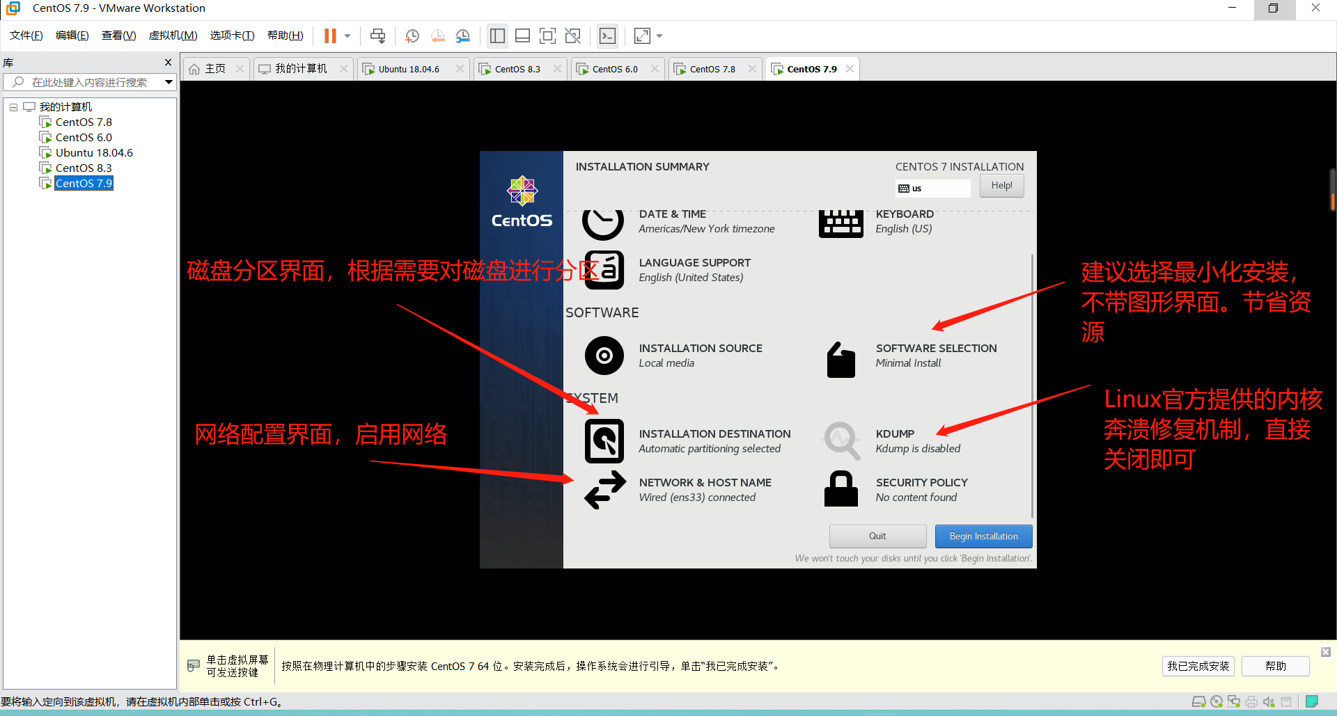Toggle the thumbnail bar view icon

pyautogui.click(x=522, y=35)
